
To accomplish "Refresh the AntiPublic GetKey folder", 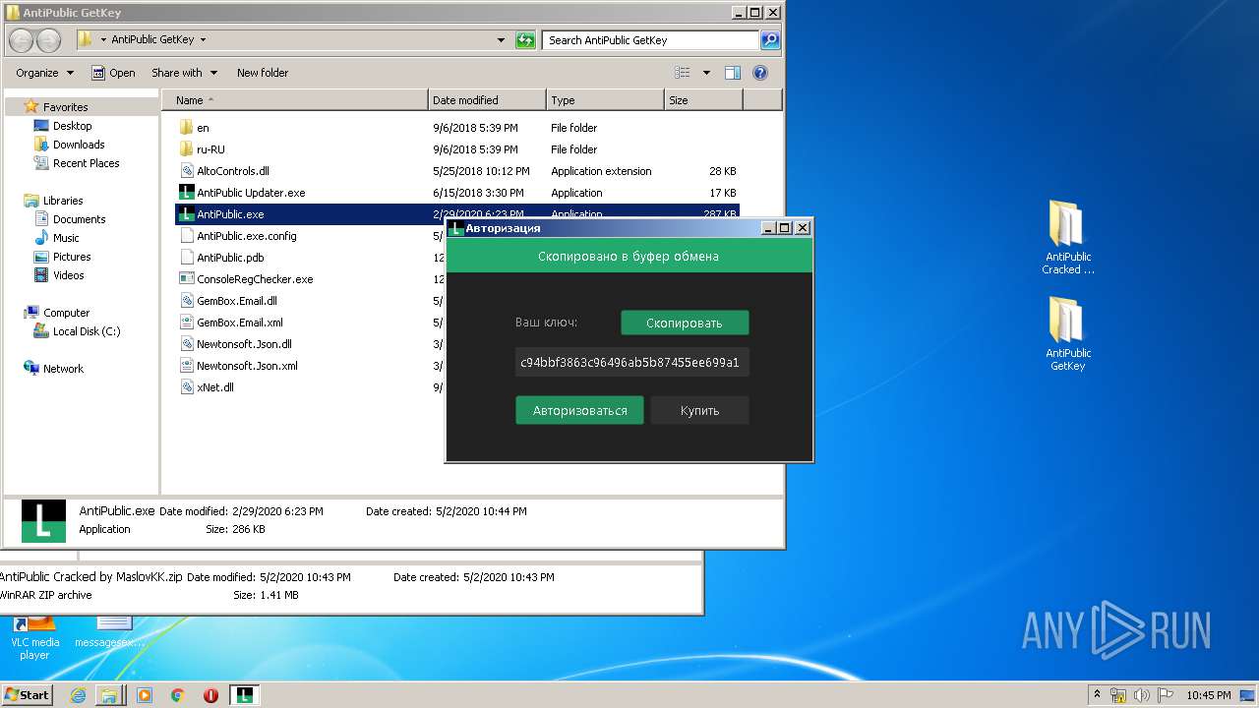I will pos(526,40).
